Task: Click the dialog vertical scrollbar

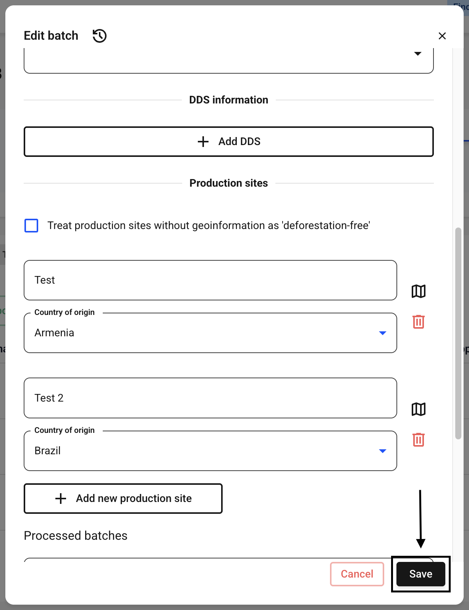Action: coord(458,333)
